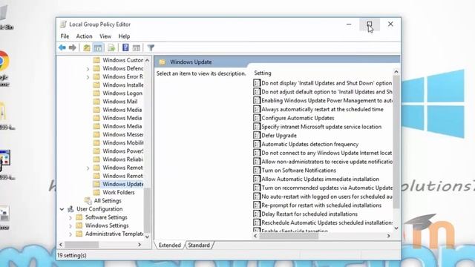Click policy icon beside Defer Upgrade
Viewport: 475px width, 267px height.
point(257,135)
